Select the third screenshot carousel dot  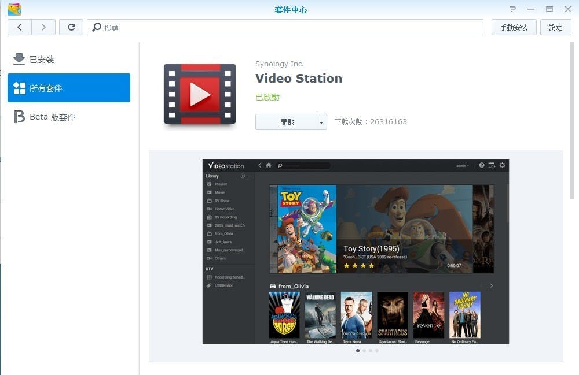pos(371,350)
